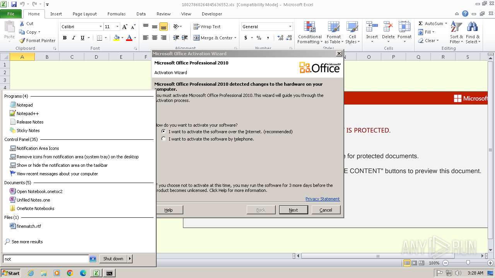Click the zoom slider handle
The image size is (495, 278).
pos(468,263)
